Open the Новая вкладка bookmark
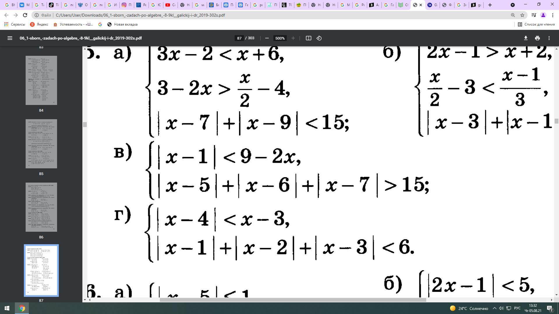This screenshot has height=314, width=559. 122,24
